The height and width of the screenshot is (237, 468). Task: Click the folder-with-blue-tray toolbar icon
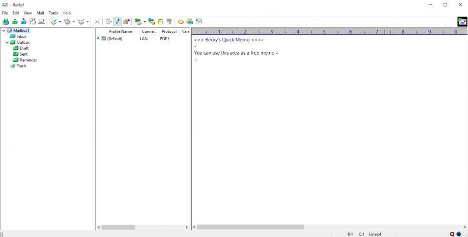[190, 21]
